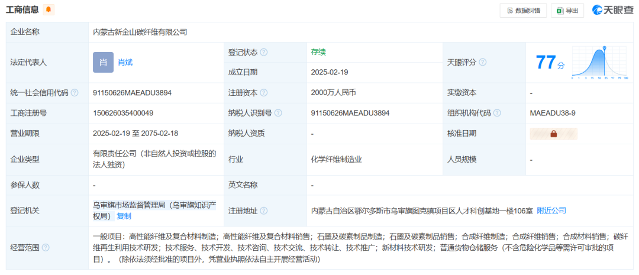This screenshot has height=275, width=639.
Task: Click the 法定代表人 label cell
Action: coord(47,62)
